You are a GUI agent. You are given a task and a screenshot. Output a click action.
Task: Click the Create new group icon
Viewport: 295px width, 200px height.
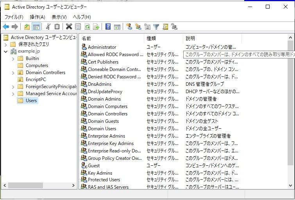(138, 27)
